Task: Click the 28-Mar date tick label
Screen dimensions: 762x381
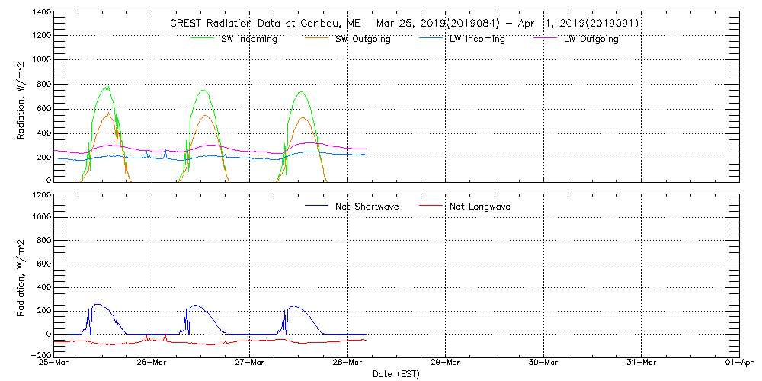Action: [x=347, y=363]
